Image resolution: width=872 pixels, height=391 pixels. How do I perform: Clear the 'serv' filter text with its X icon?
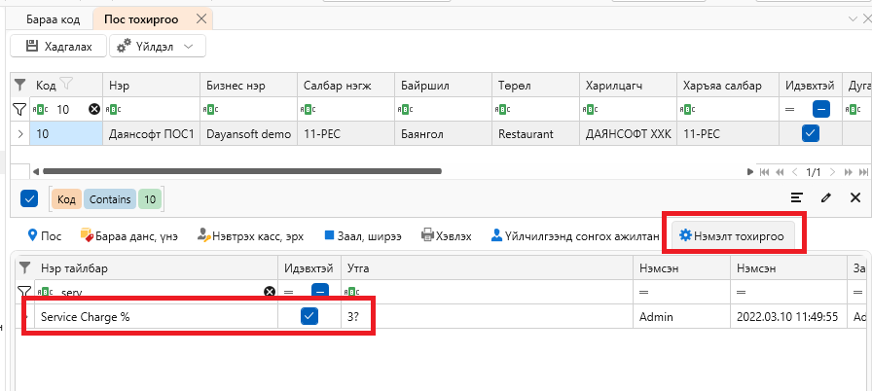pos(270,292)
